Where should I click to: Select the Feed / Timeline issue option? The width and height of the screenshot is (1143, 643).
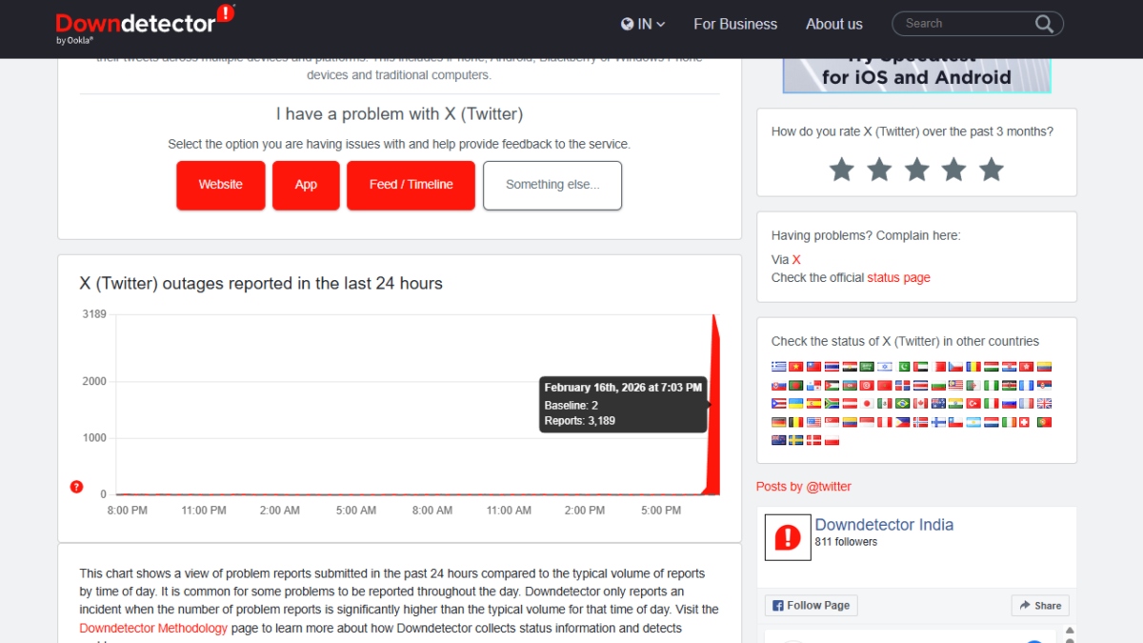click(411, 185)
